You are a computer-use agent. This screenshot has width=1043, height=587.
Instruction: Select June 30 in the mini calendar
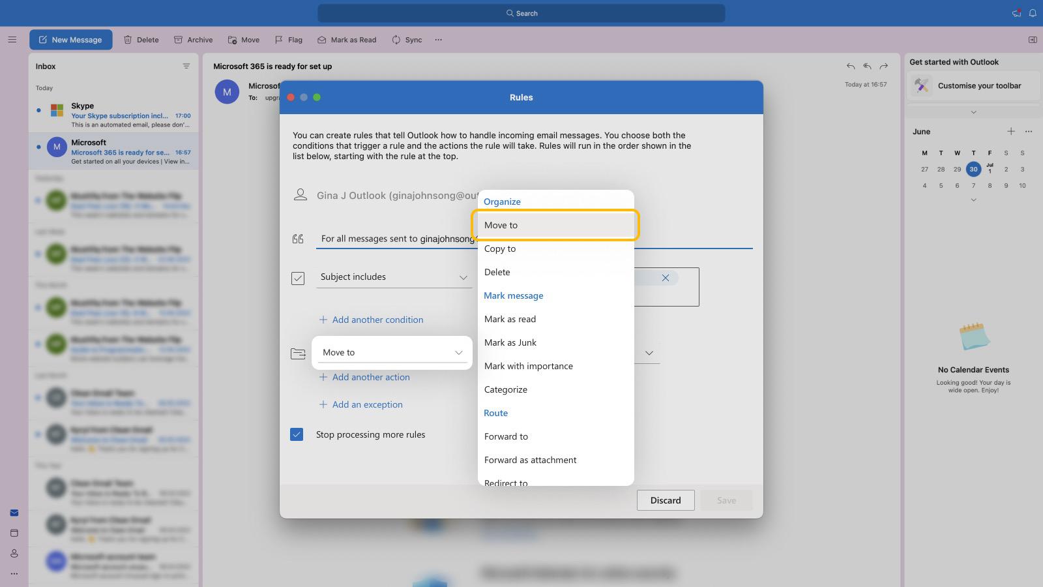pos(974,169)
